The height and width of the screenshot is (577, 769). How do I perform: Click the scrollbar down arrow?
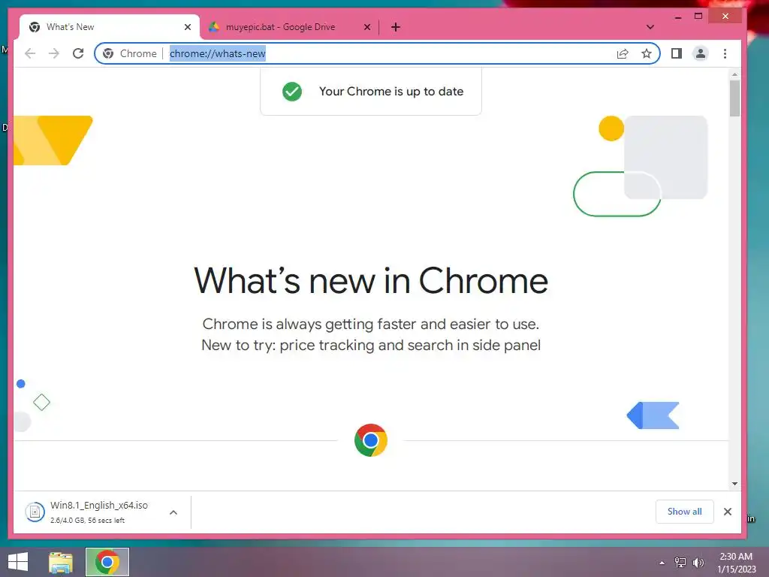[734, 484]
